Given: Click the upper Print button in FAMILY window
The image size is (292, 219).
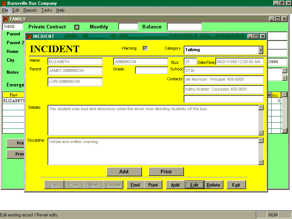Looking at the screenshot, I should pos(16,143).
